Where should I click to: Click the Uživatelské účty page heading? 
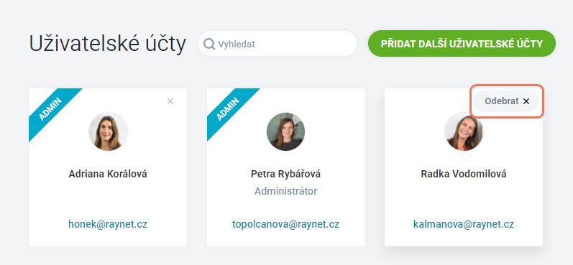[107, 45]
